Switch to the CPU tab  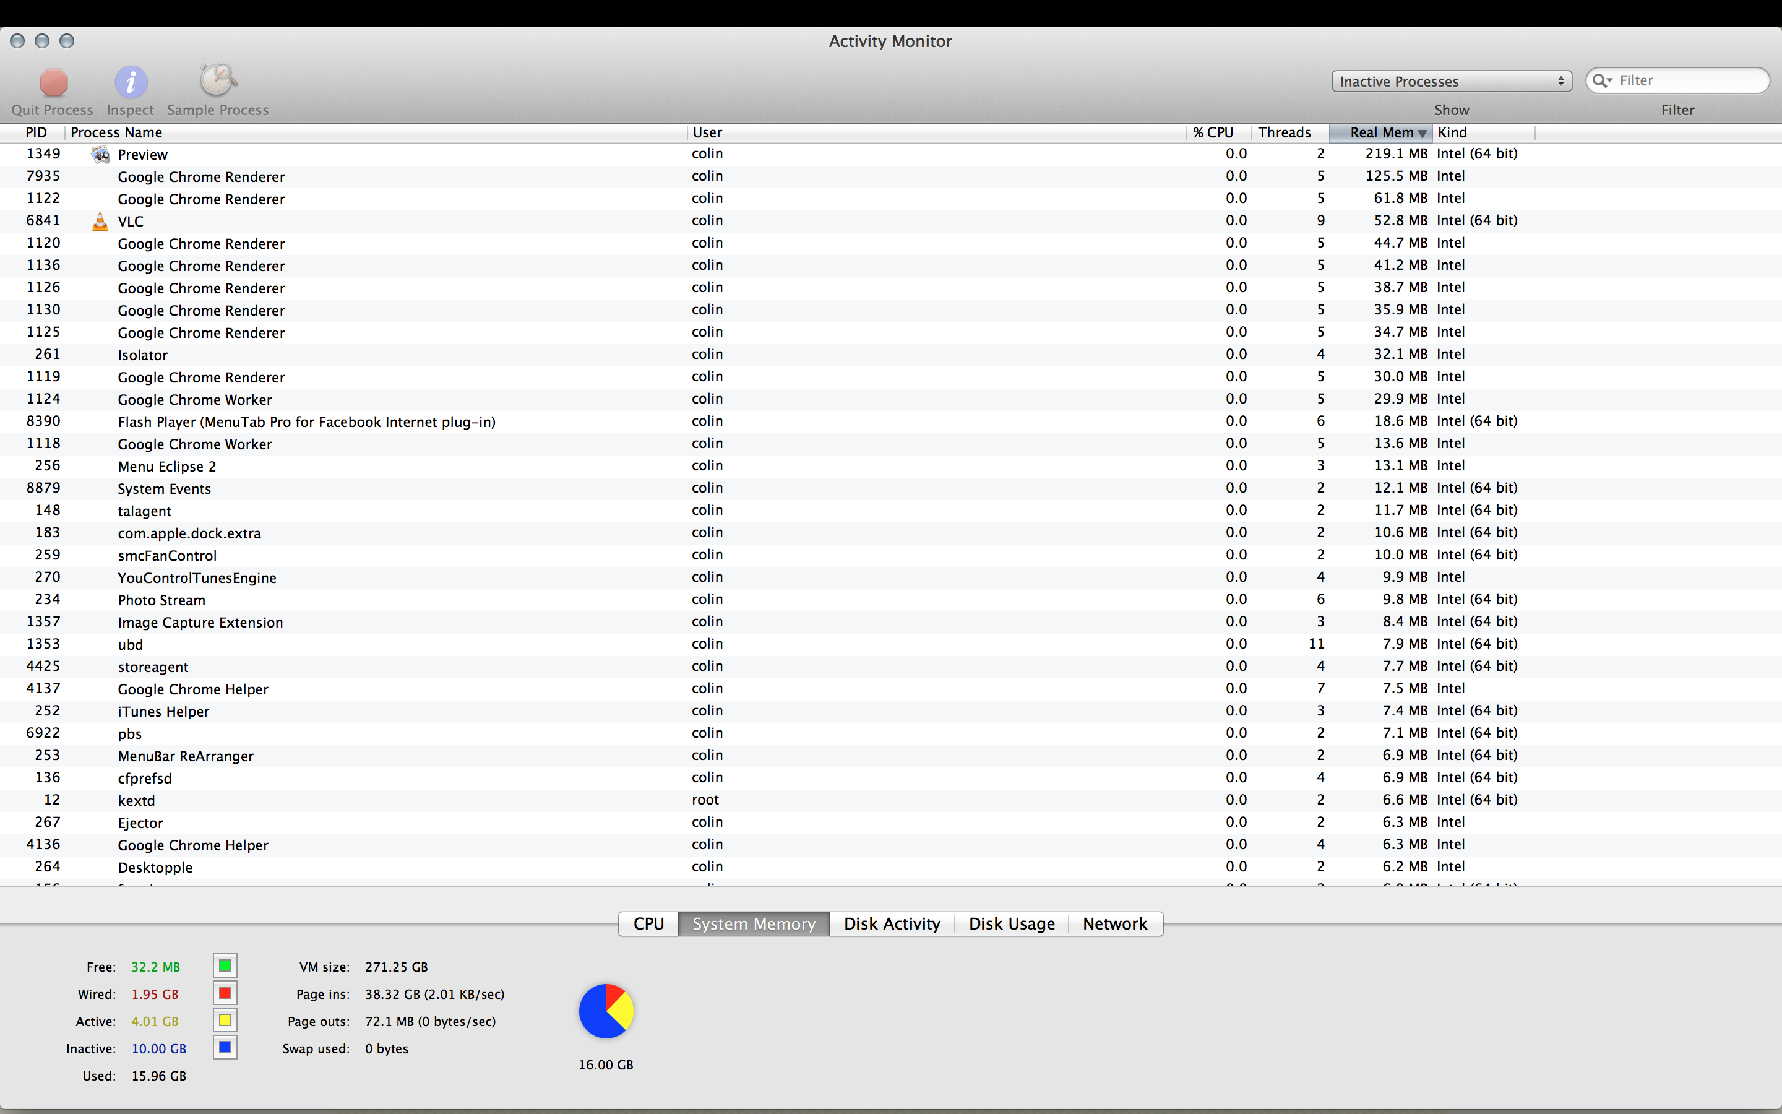(x=648, y=924)
